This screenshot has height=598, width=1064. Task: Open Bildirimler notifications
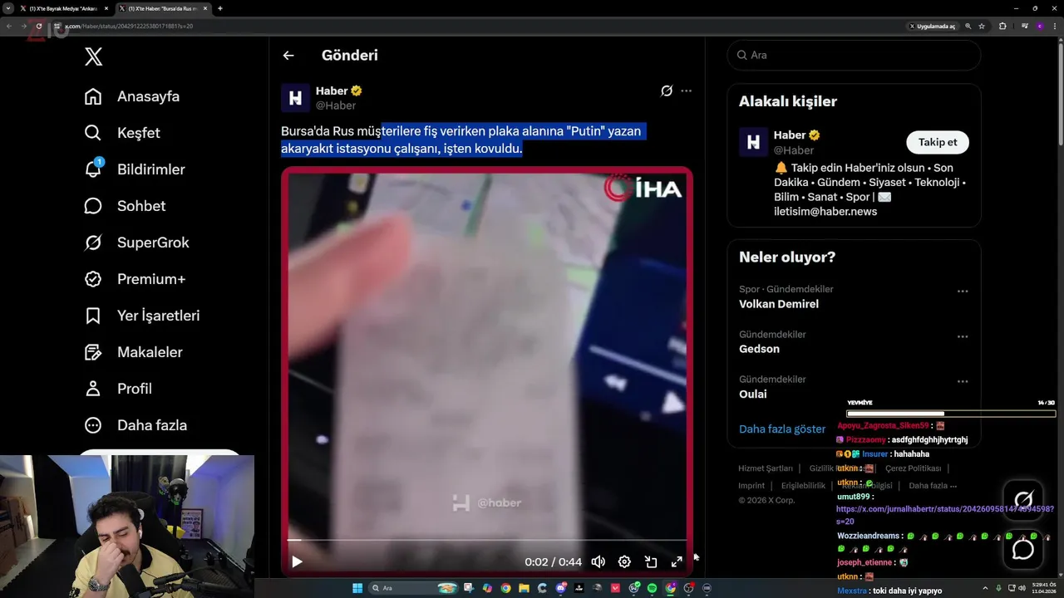pyautogui.click(x=135, y=169)
